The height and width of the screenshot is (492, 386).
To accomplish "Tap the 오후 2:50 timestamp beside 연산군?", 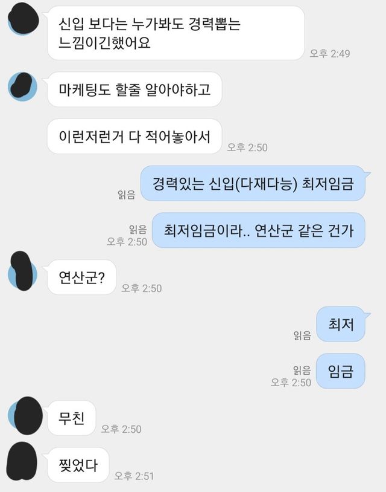I will point(142,288).
